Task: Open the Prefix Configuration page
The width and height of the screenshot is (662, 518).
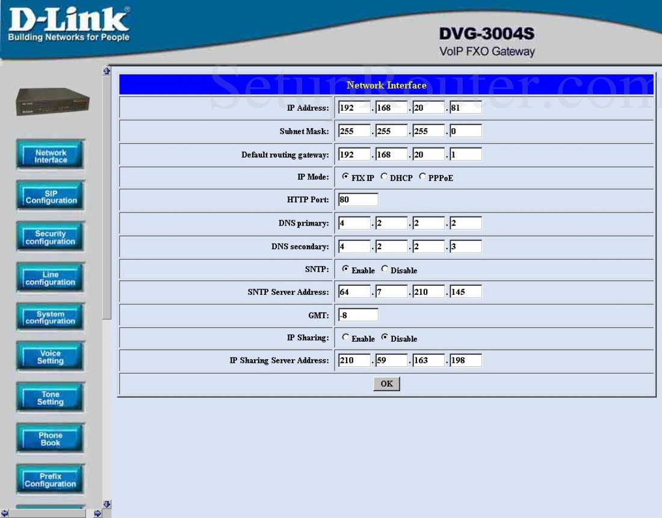Action: tap(50, 478)
